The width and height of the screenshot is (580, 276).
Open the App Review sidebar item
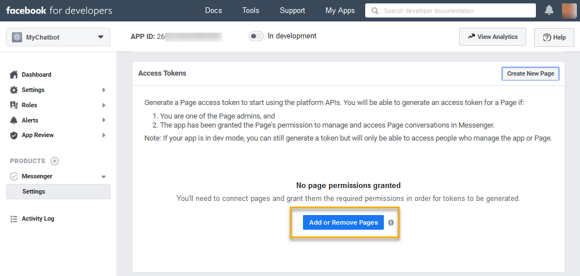[38, 135]
